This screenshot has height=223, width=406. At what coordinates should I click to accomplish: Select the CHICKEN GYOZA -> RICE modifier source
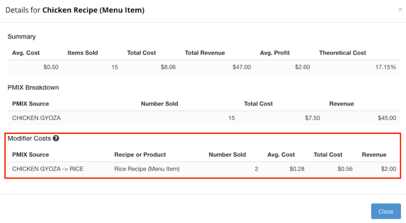click(48, 169)
